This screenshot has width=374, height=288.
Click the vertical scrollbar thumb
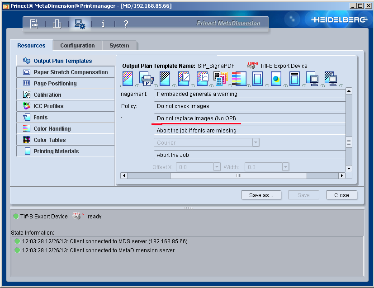click(349, 142)
